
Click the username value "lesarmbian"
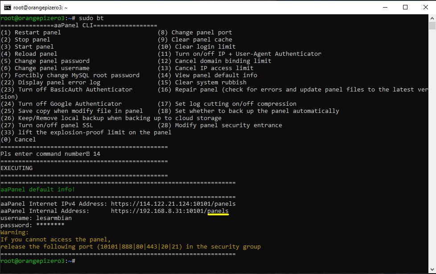point(54,218)
